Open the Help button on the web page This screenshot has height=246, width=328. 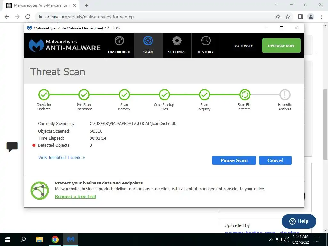(x=299, y=221)
